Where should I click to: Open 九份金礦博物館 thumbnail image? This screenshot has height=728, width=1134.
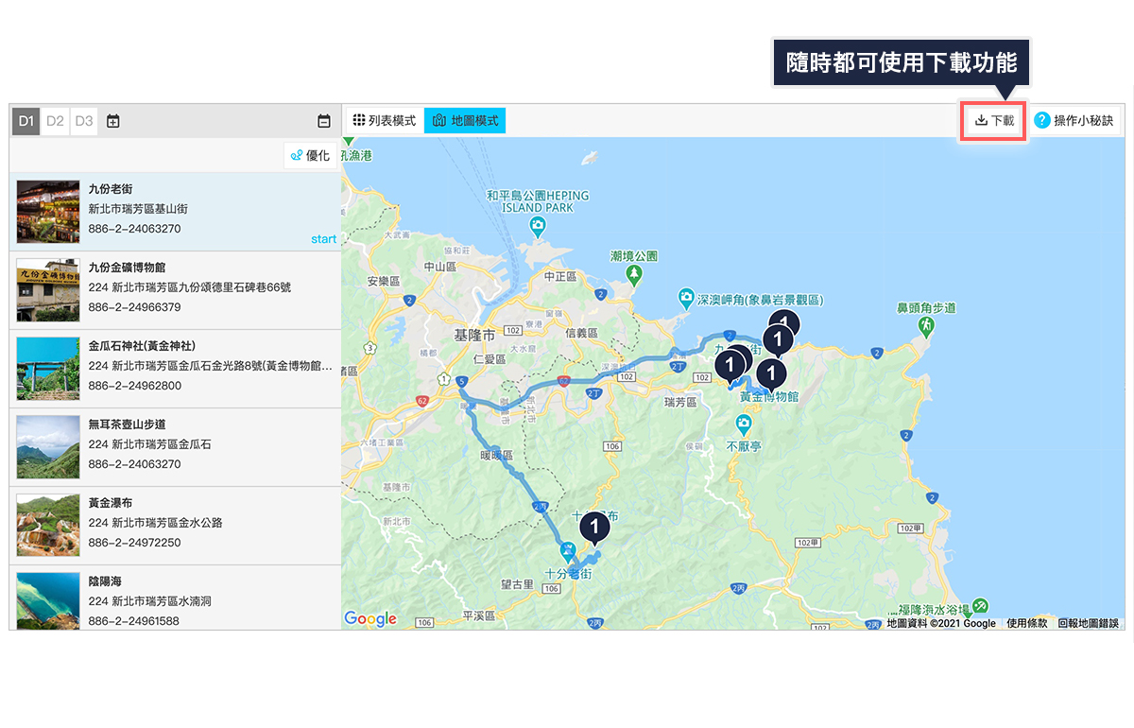(48, 290)
